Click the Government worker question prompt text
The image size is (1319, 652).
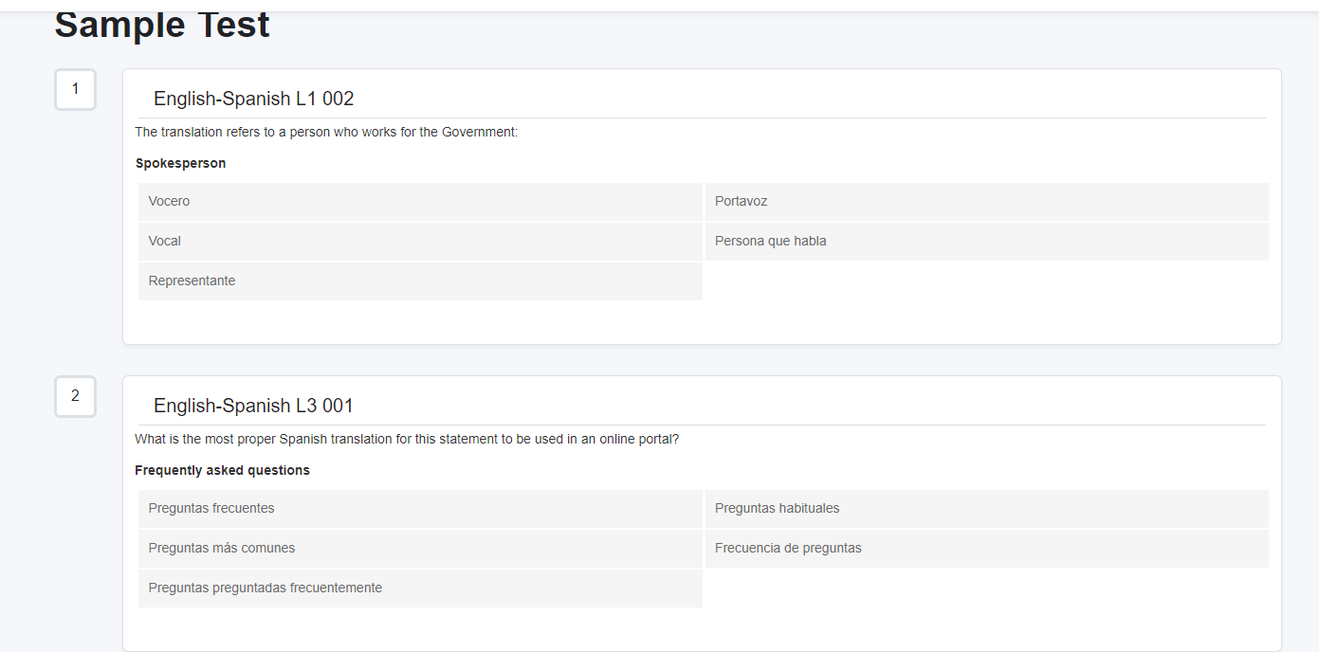coord(326,132)
